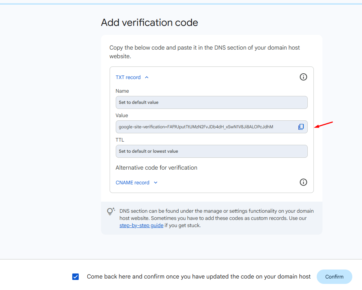Click the 'Copy the below code' instruction text
Viewport: 362px width, 290px height.
204,52
